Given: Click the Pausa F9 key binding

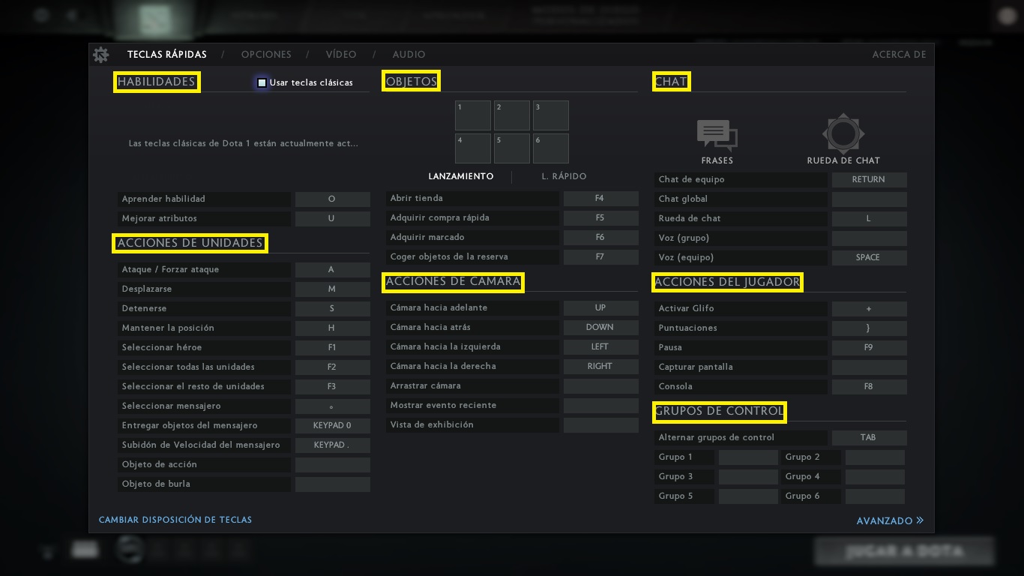Looking at the screenshot, I should 869,348.
